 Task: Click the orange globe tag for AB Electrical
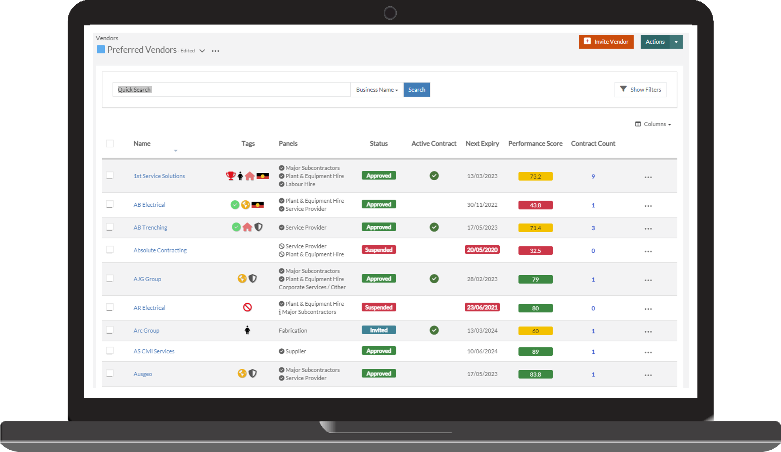pyautogui.click(x=245, y=205)
